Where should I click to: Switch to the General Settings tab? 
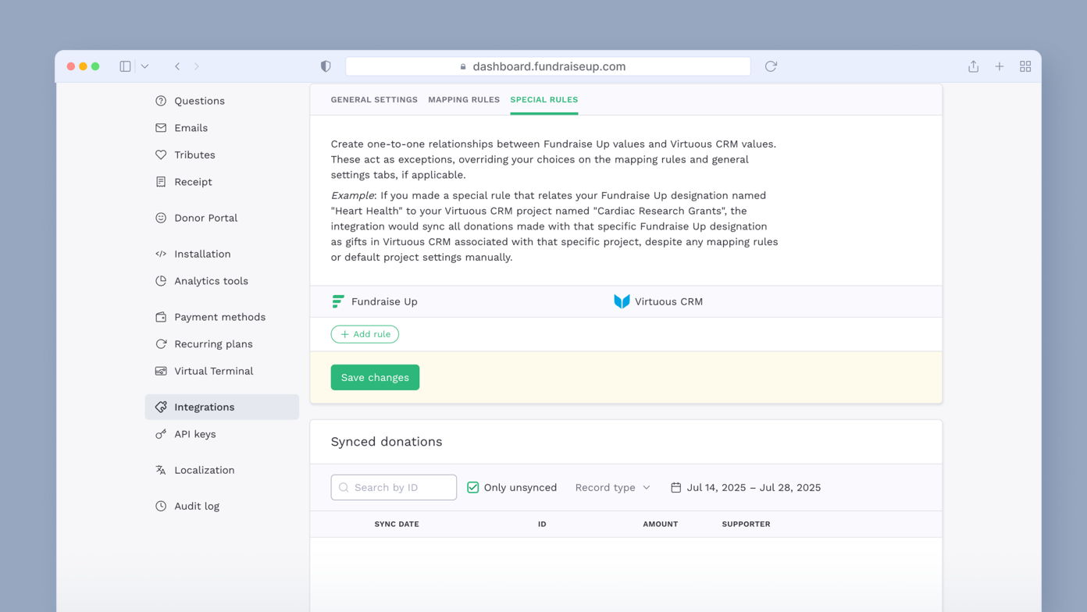pyautogui.click(x=374, y=99)
